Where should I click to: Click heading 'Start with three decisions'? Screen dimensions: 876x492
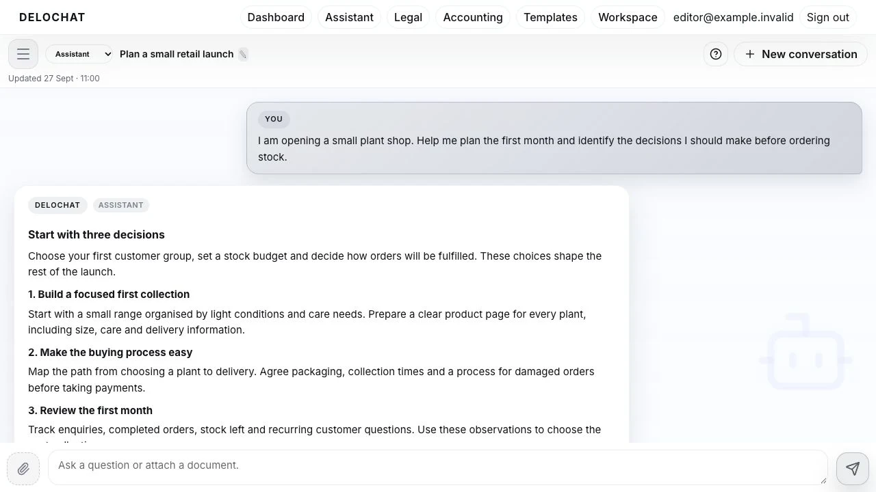(96, 234)
